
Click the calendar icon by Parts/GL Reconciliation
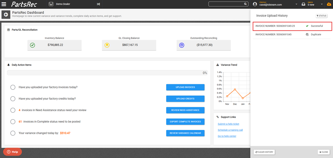click(x=8, y=30)
